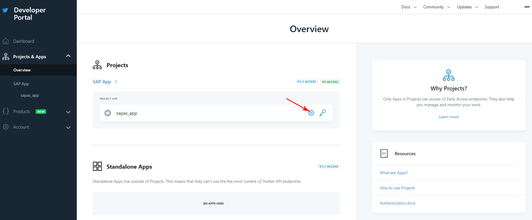The image size is (532, 220).
Task: Click the Account gear icon in sidebar
Action: coord(6,127)
